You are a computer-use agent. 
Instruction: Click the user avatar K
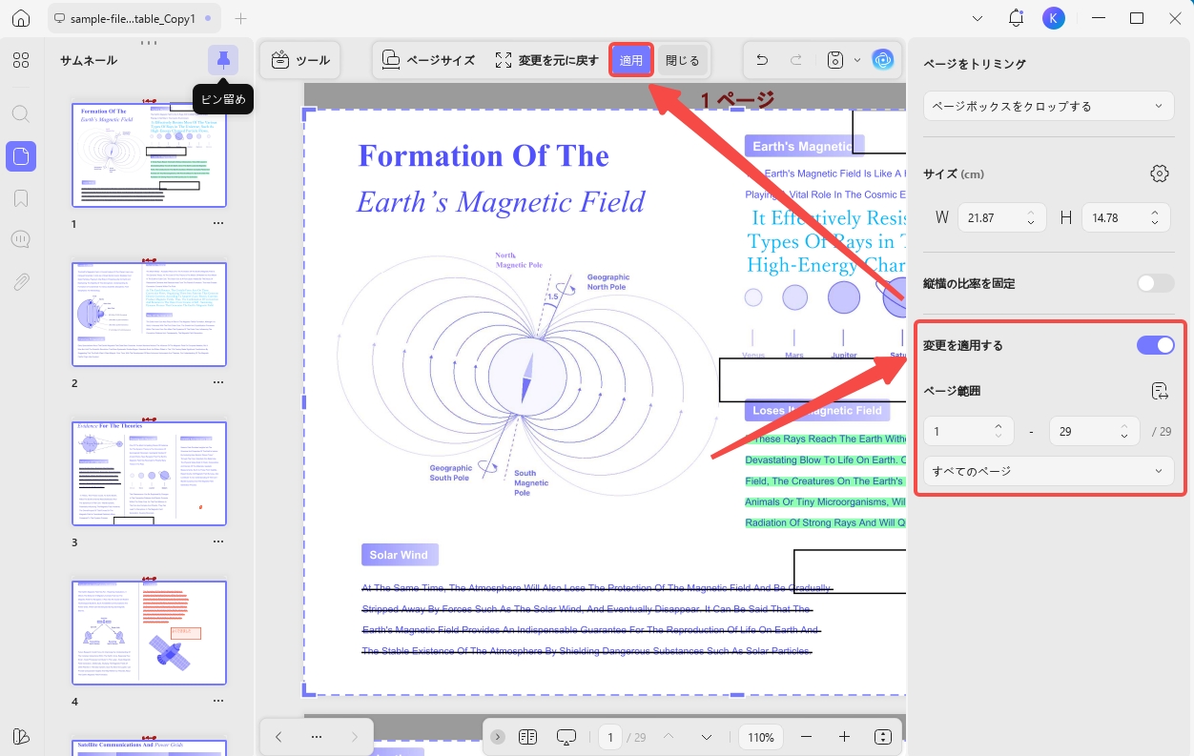(x=1054, y=18)
